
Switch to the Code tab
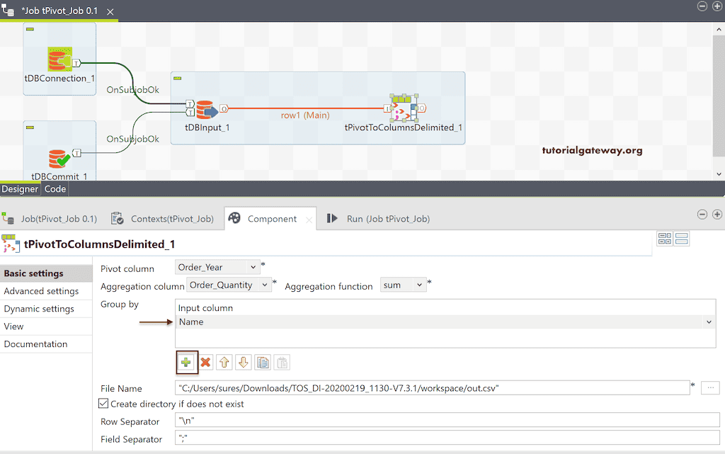55,189
